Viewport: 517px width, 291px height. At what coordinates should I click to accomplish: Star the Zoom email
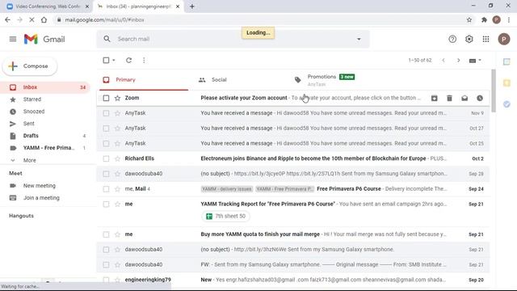[x=117, y=98]
